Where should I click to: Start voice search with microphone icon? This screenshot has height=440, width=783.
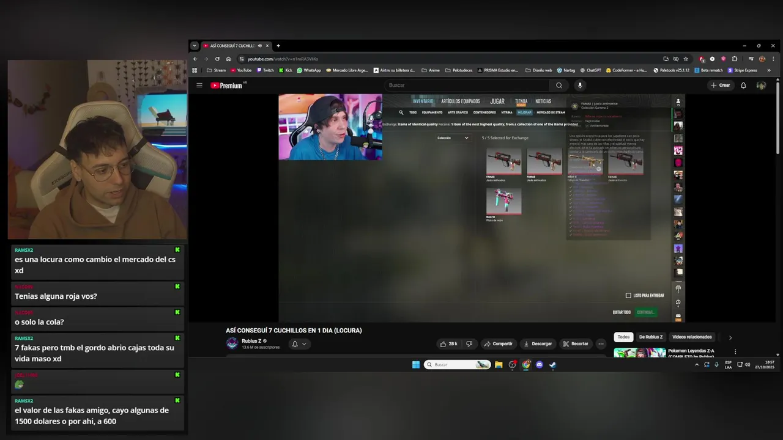[580, 86]
